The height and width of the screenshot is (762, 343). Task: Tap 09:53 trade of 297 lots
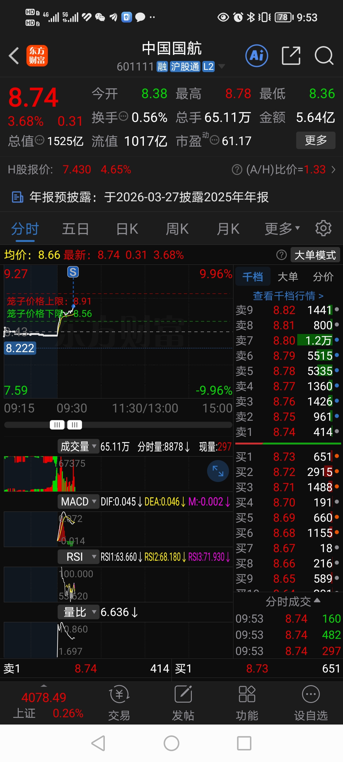288,651
